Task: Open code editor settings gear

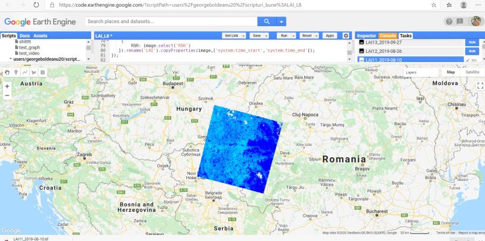Action: coord(346,36)
